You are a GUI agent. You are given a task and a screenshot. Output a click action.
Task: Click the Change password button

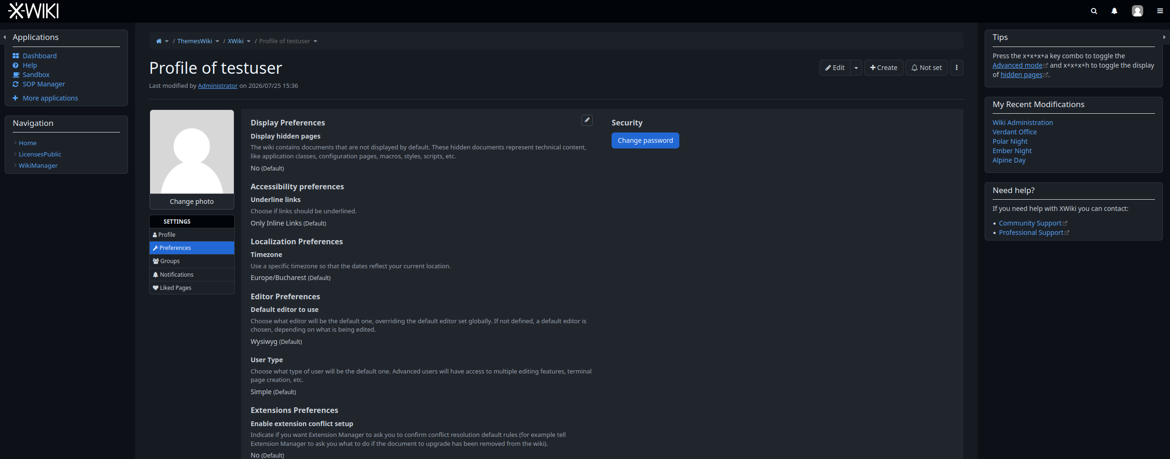[645, 140]
